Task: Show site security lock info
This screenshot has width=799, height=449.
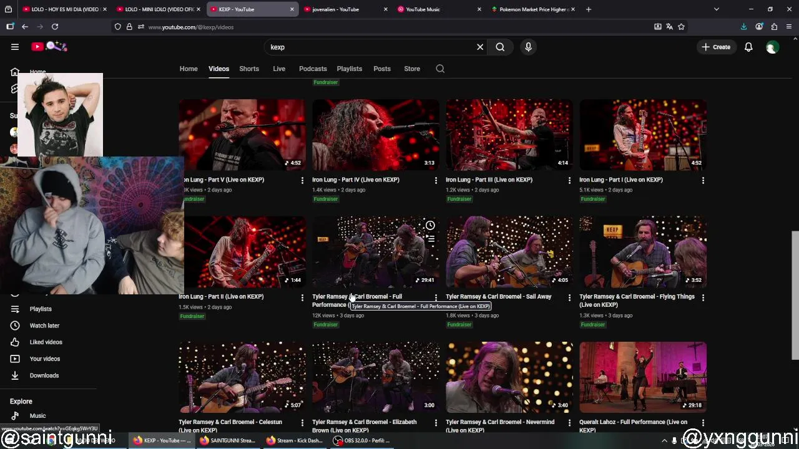Action: pyautogui.click(x=129, y=27)
